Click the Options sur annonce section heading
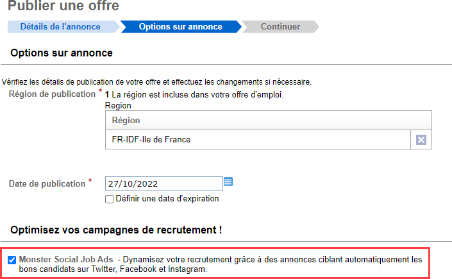The height and width of the screenshot is (279, 452). pos(62,53)
